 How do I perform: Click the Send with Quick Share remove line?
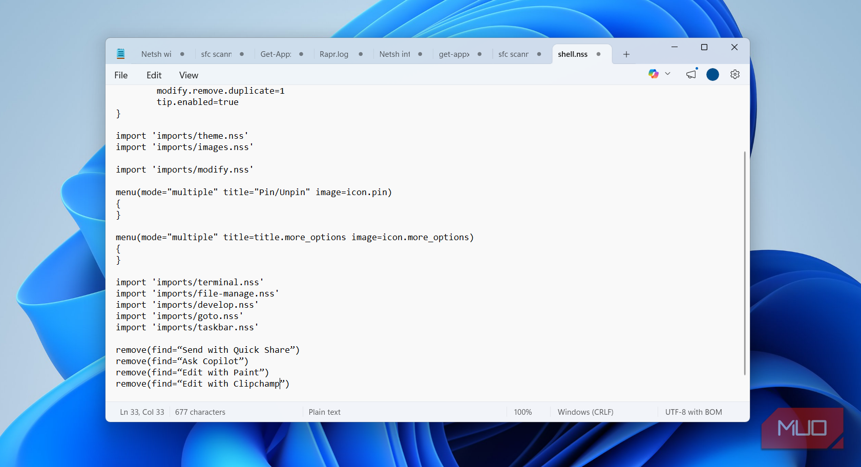click(207, 350)
